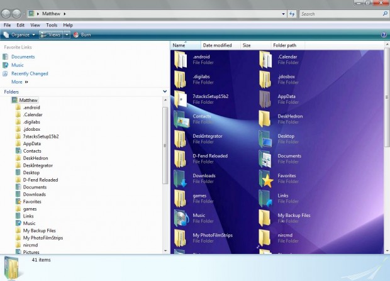The width and height of the screenshot is (390, 281).
Task: Open Documents favorite link
Action: tap(23, 57)
